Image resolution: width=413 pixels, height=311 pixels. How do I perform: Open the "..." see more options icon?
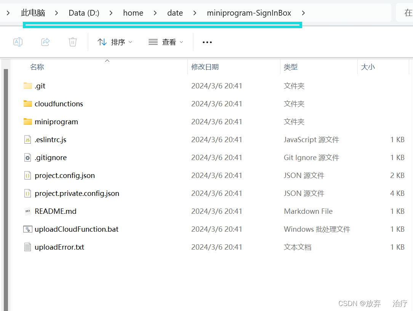tap(207, 42)
